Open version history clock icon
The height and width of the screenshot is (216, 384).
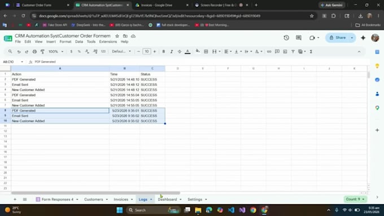pos(286,38)
